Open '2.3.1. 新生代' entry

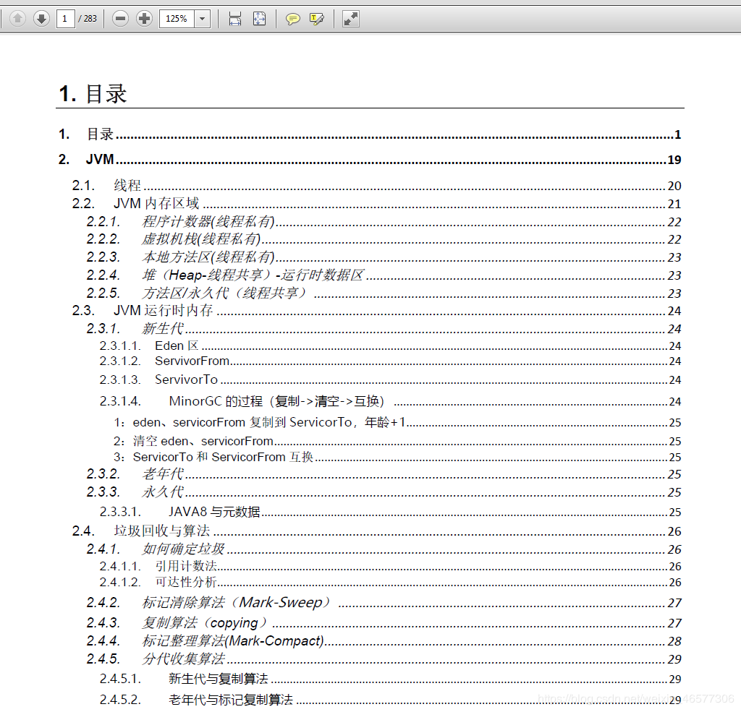coord(384,329)
